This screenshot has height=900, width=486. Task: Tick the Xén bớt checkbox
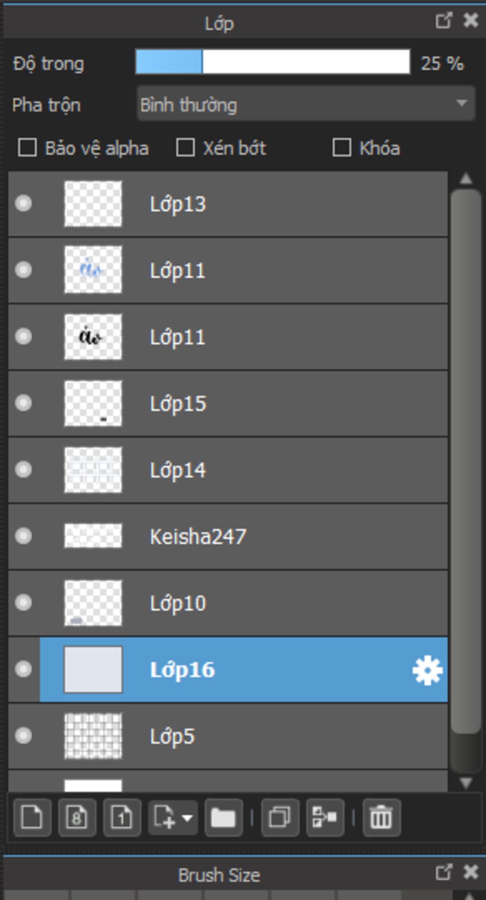point(185,148)
